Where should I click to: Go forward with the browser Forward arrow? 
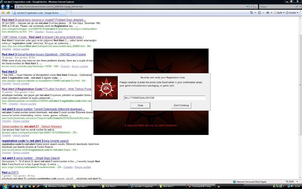[8, 6]
